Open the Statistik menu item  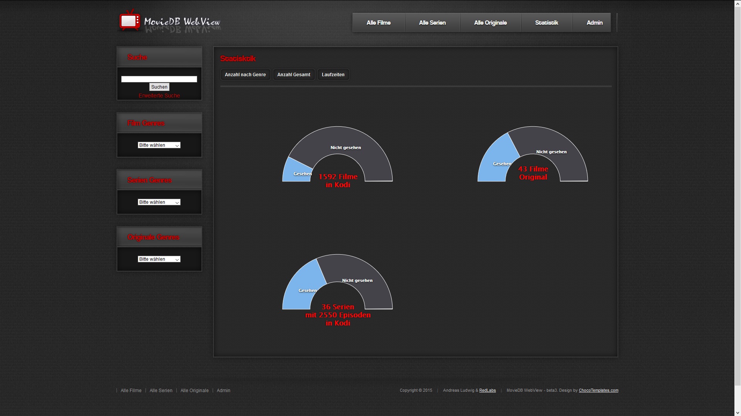(x=546, y=23)
